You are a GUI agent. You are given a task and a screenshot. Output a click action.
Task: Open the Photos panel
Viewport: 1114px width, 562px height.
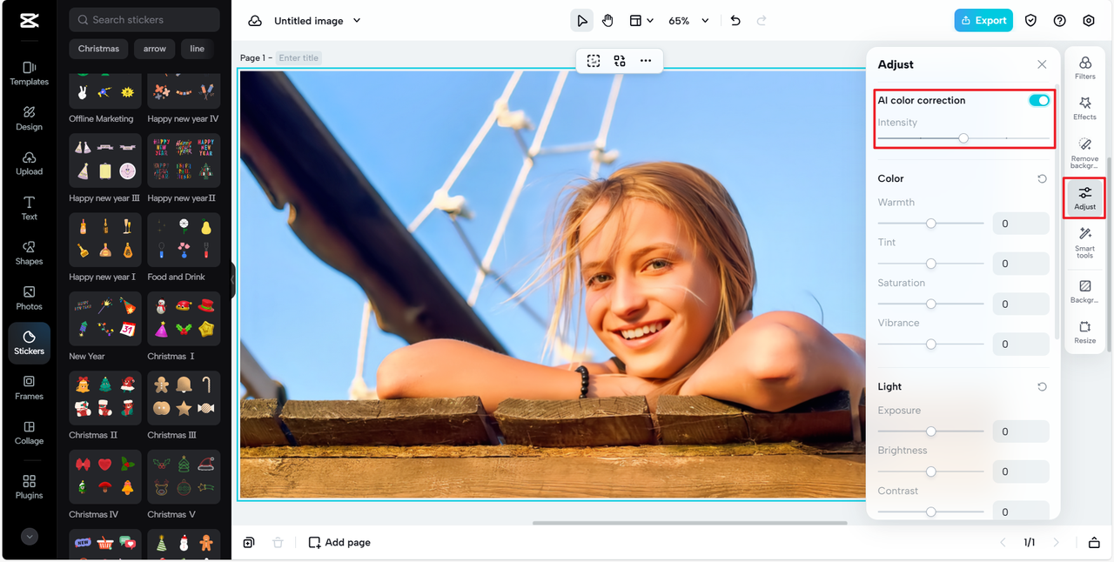click(x=29, y=298)
